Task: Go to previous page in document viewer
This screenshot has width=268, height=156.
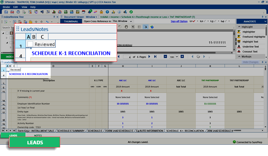Action: (119, 57)
